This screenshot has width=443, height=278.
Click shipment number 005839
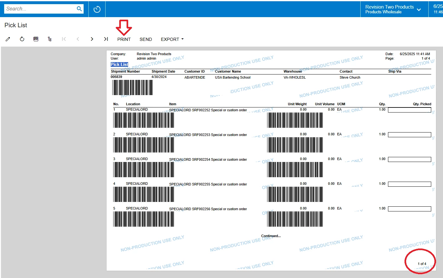click(116, 77)
